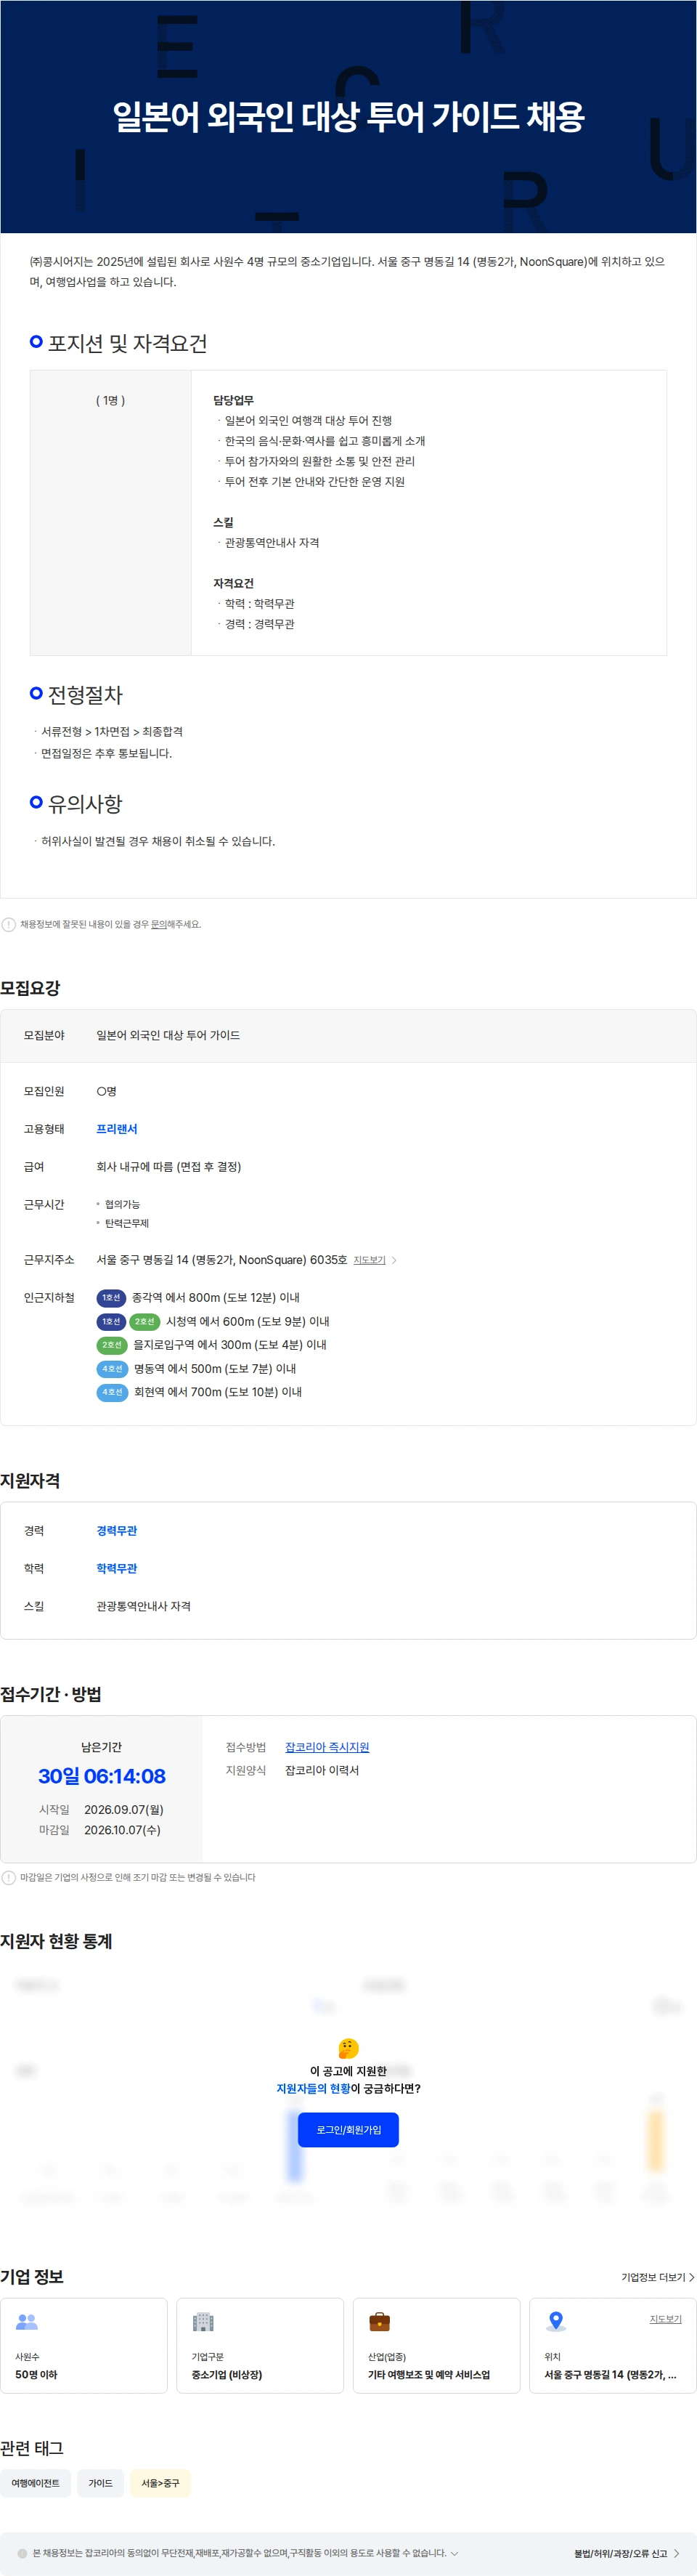Screen dimensions: 697x2576
Task: Click the arrow next to the report link
Action: click(677, 2553)
